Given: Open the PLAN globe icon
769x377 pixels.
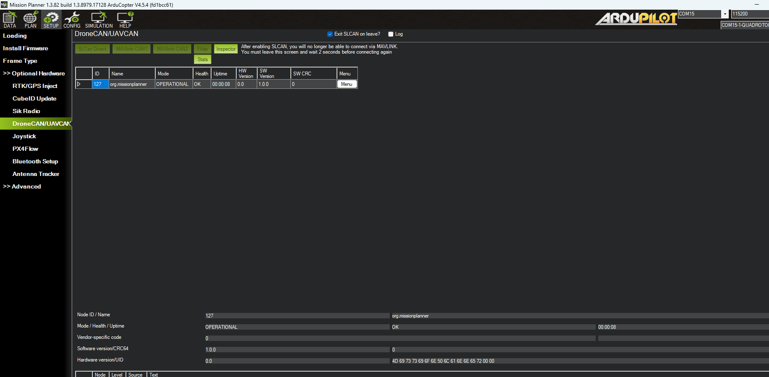Looking at the screenshot, I should click(30, 20).
